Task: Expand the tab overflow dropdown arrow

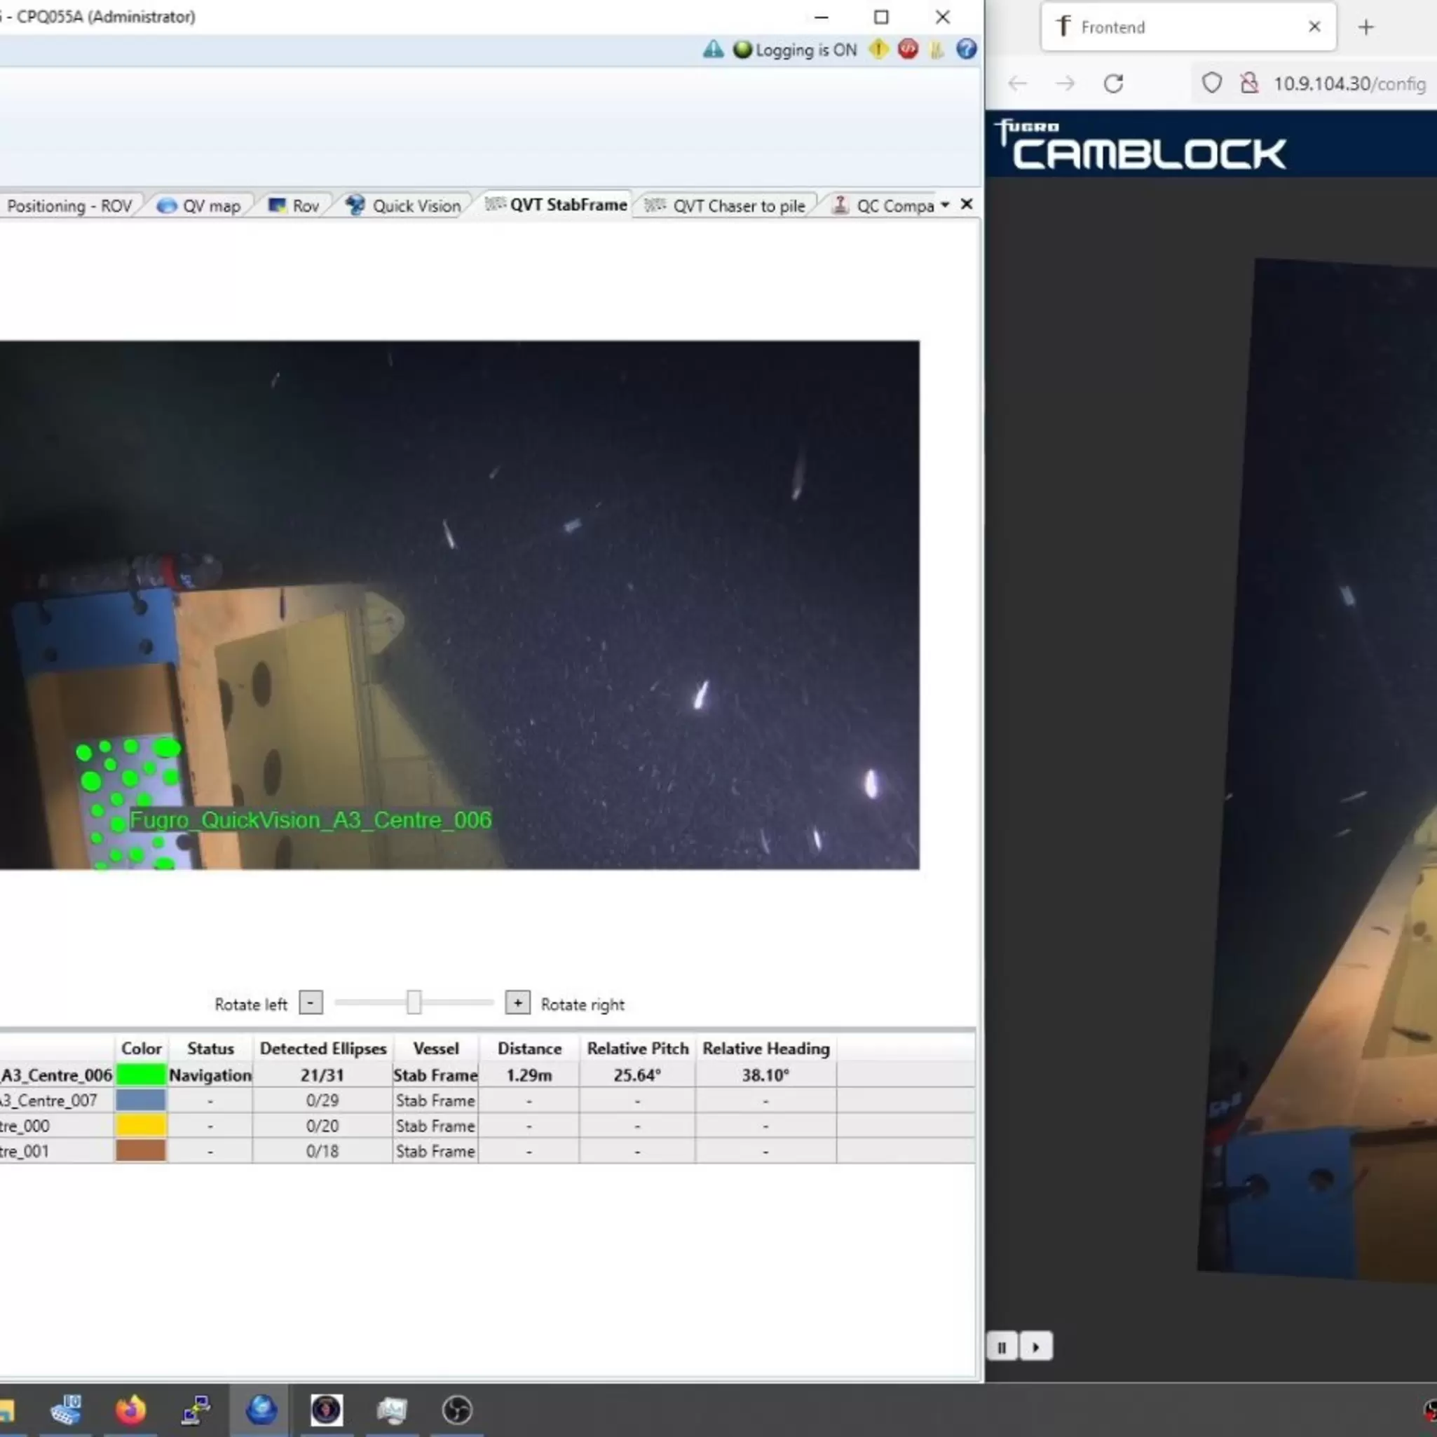Action: [945, 205]
